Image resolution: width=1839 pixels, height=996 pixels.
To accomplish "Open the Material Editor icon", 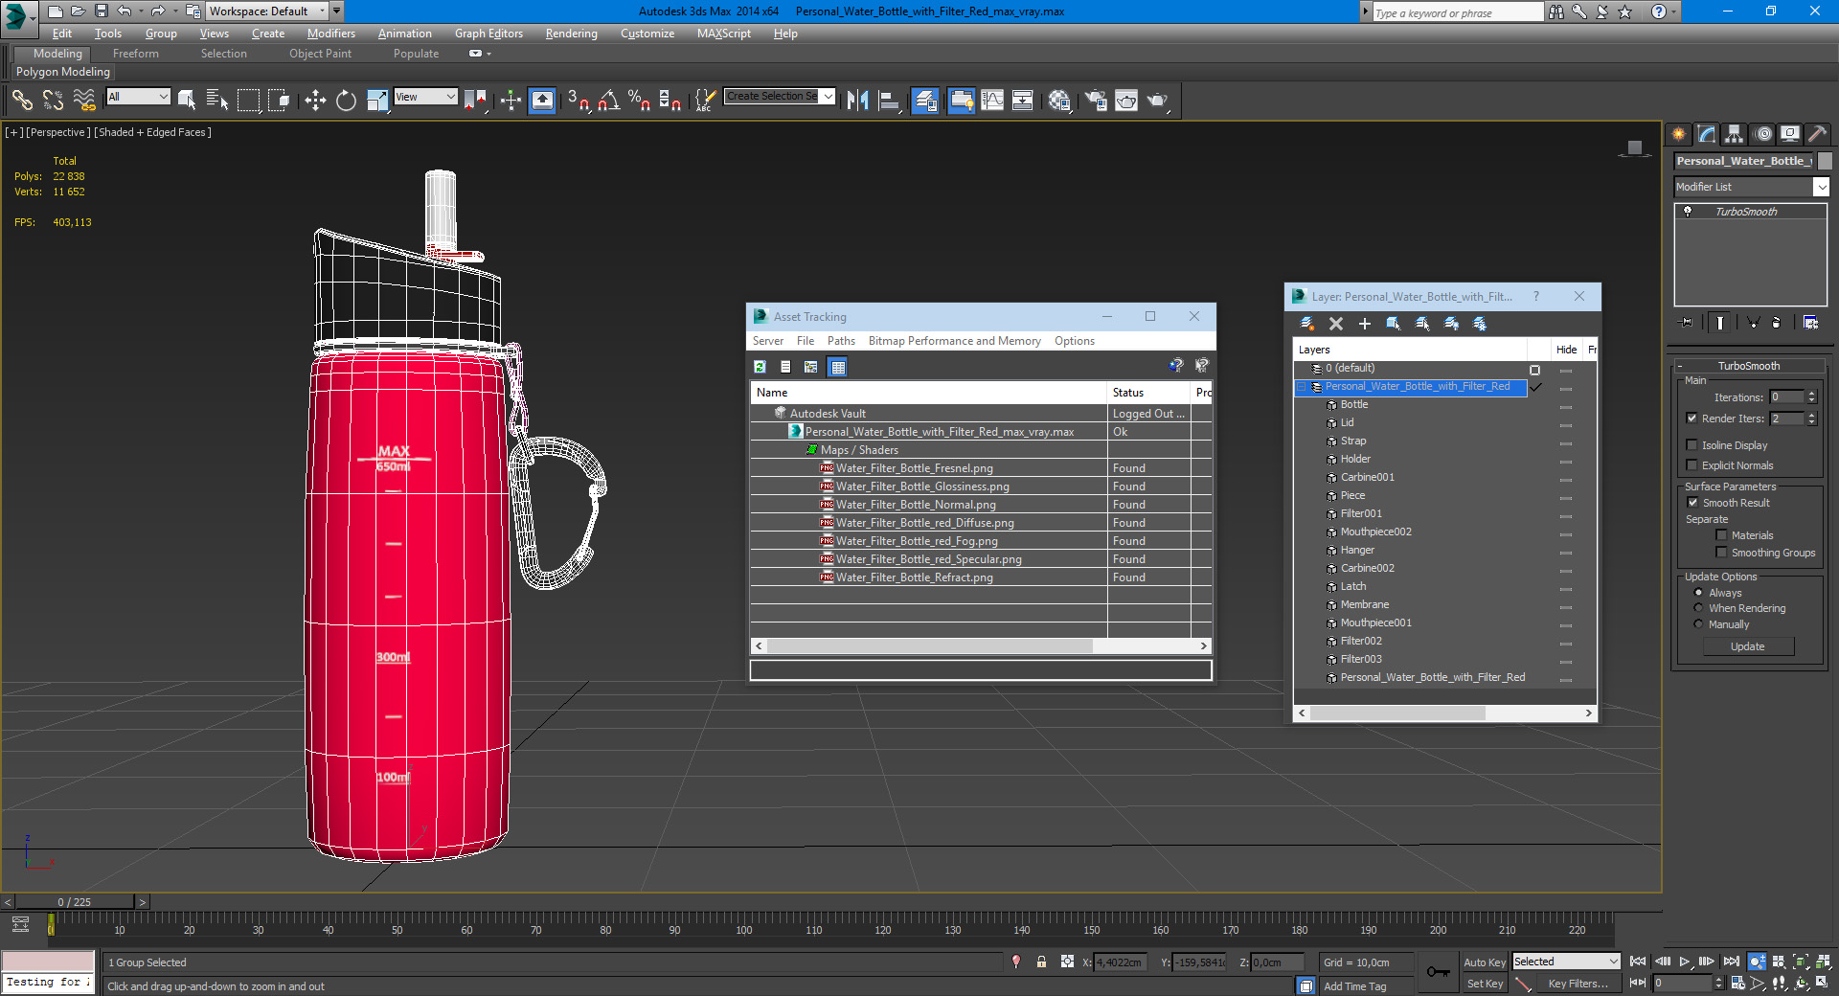I will click(x=1059, y=100).
